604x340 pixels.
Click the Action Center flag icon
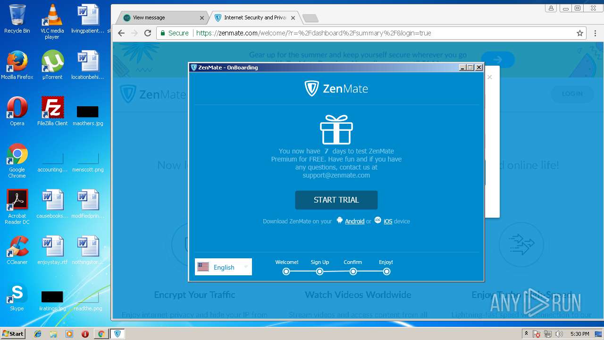pos(537,334)
